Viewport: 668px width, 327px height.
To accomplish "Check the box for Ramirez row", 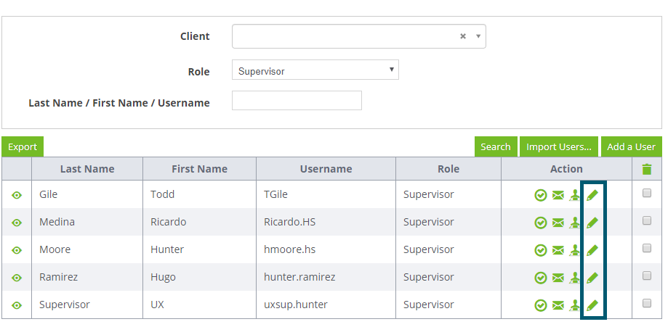I will coord(647,276).
